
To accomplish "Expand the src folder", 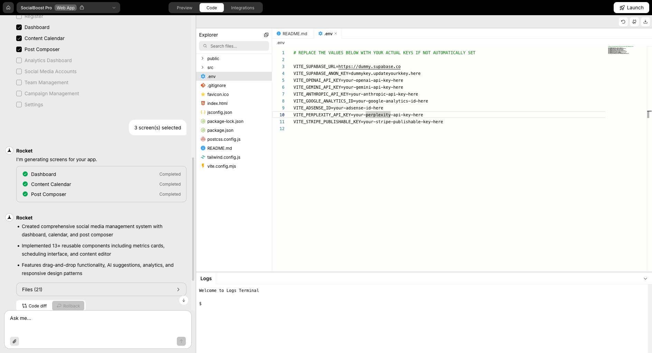I will click(202, 67).
